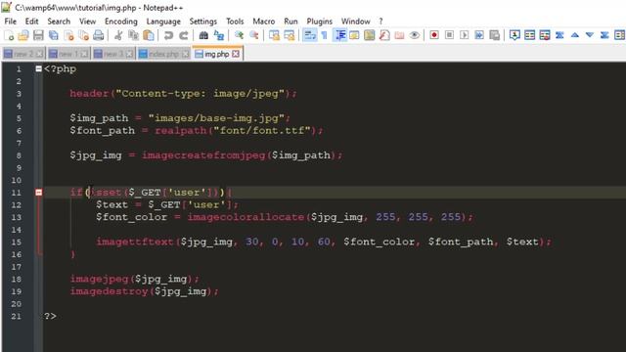Undo the last edit
This screenshot has height=352, width=626.
coord(168,35)
